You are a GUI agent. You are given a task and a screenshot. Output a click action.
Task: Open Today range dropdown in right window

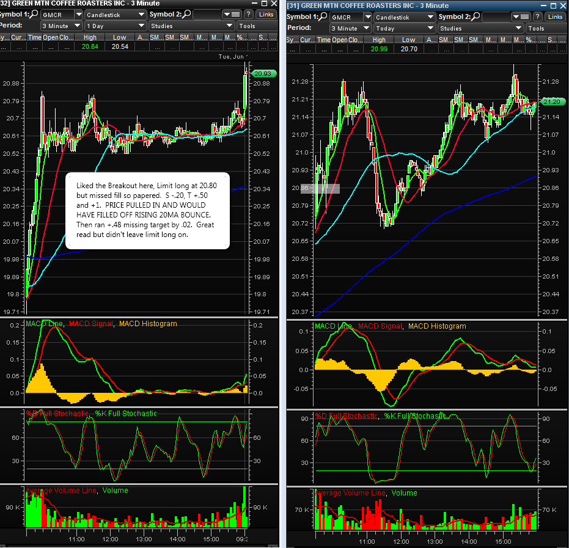pyautogui.click(x=405, y=28)
